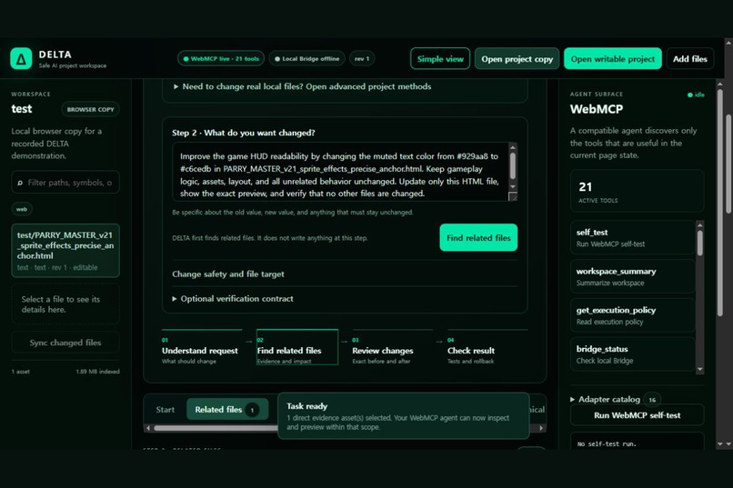Click the tools list scroll up arrow

click(700, 225)
